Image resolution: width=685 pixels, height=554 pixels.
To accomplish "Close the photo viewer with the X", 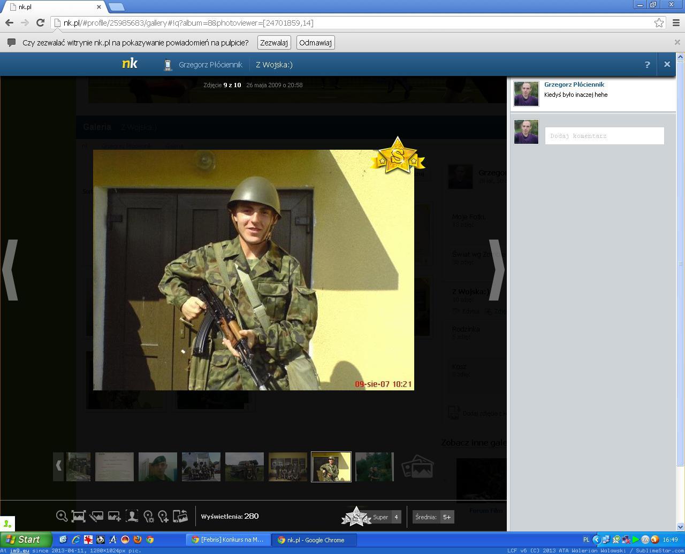I will (x=667, y=64).
